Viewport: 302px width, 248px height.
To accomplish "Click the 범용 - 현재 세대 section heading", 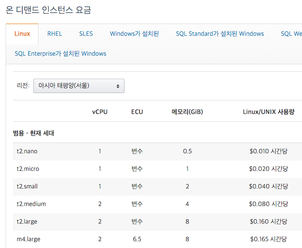I will pyautogui.click(x=33, y=133).
